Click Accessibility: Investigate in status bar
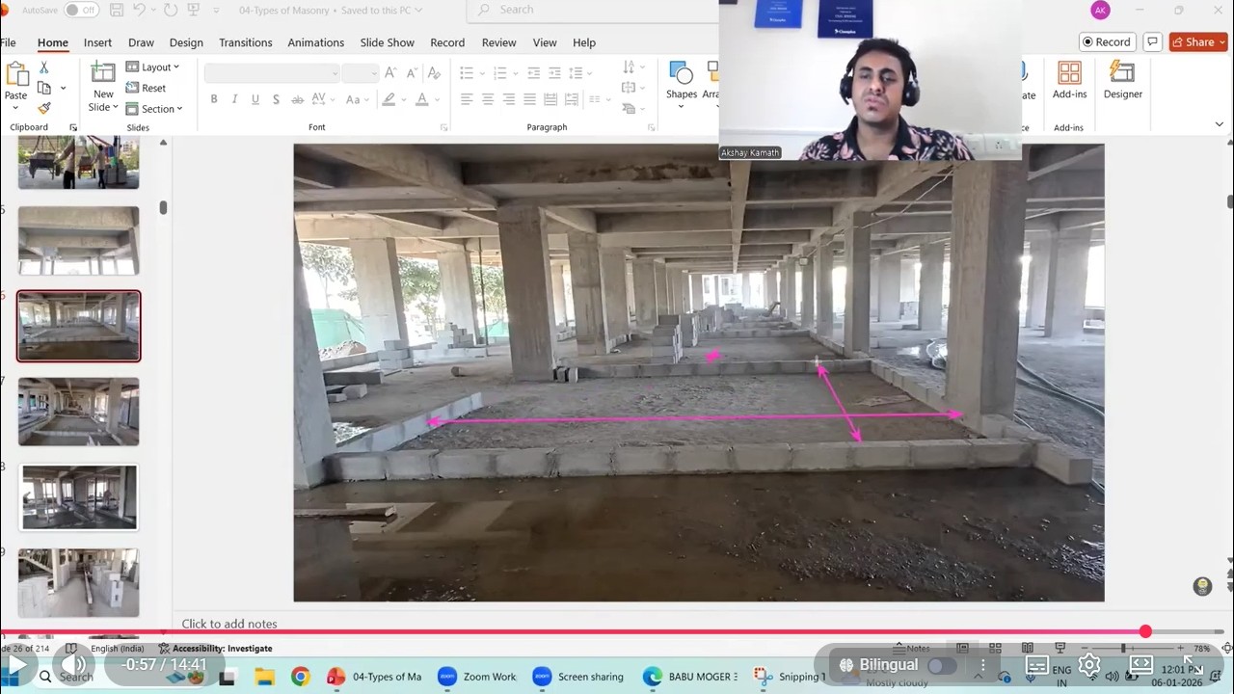This screenshot has height=694, width=1234. 216,649
